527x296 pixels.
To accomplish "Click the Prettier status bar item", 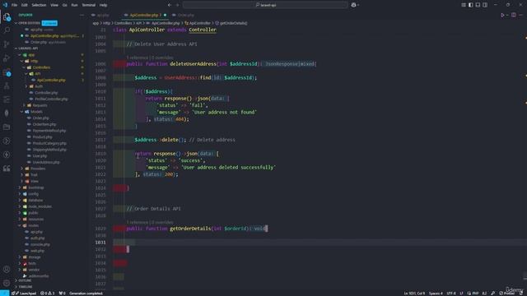I will tap(506, 293).
